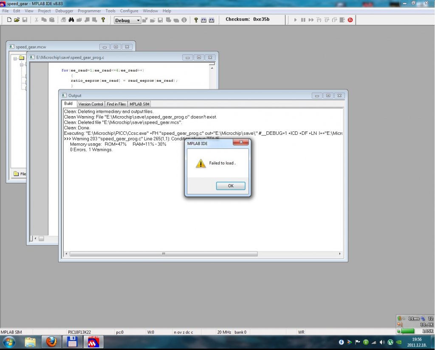The width and height of the screenshot is (435, 350).
Task: Open the Edit menu
Action: point(17,11)
